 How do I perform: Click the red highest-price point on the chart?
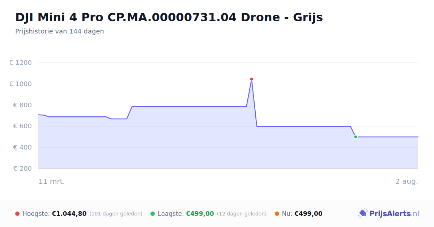(251, 79)
